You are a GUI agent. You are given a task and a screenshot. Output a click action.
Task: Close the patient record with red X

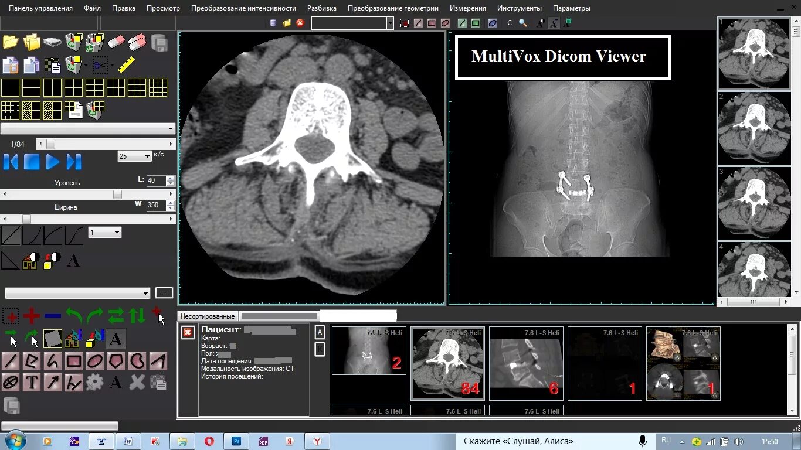(187, 333)
